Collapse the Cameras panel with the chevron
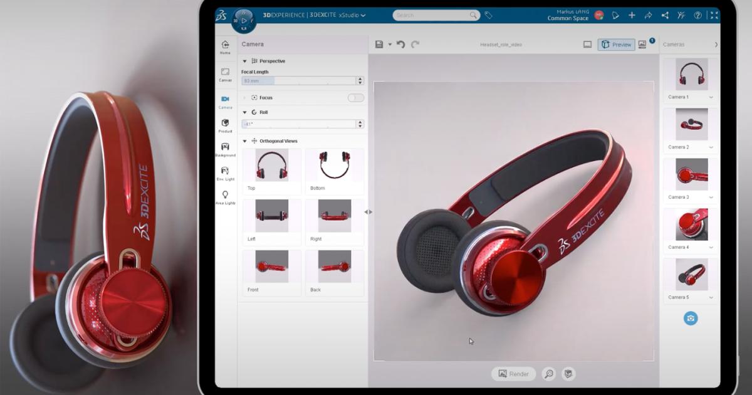The width and height of the screenshot is (752, 395). [x=716, y=45]
